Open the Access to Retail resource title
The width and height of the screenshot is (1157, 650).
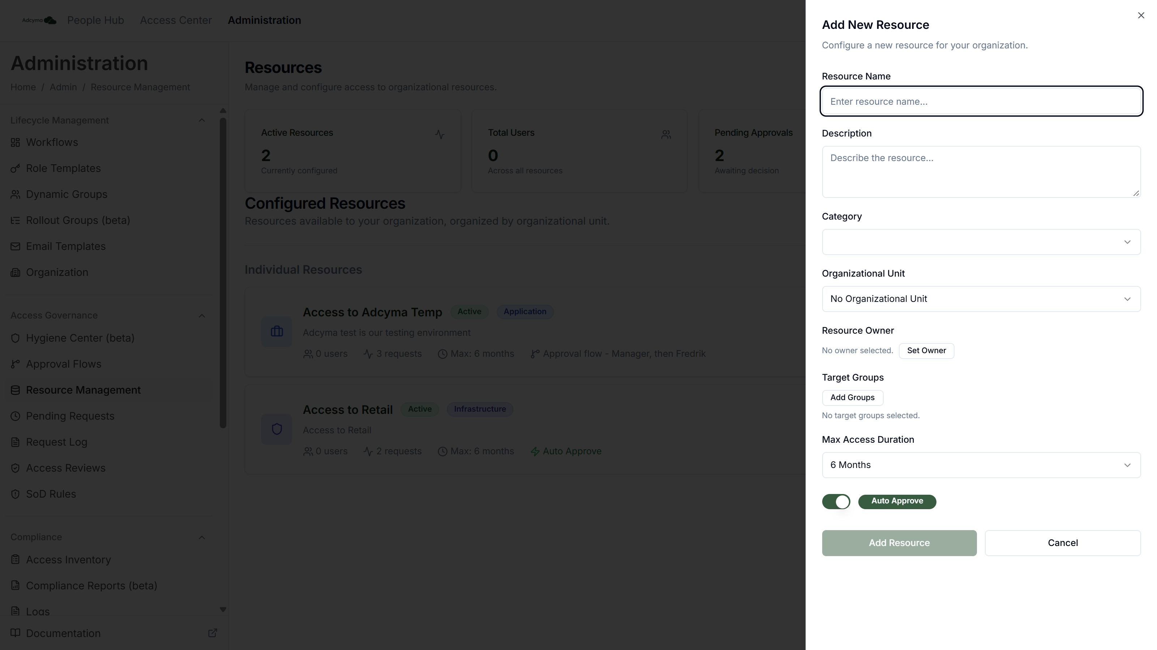pyautogui.click(x=347, y=409)
